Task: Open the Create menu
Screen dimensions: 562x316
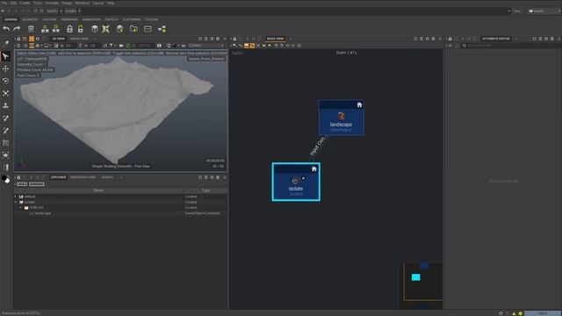Action: coord(25,3)
